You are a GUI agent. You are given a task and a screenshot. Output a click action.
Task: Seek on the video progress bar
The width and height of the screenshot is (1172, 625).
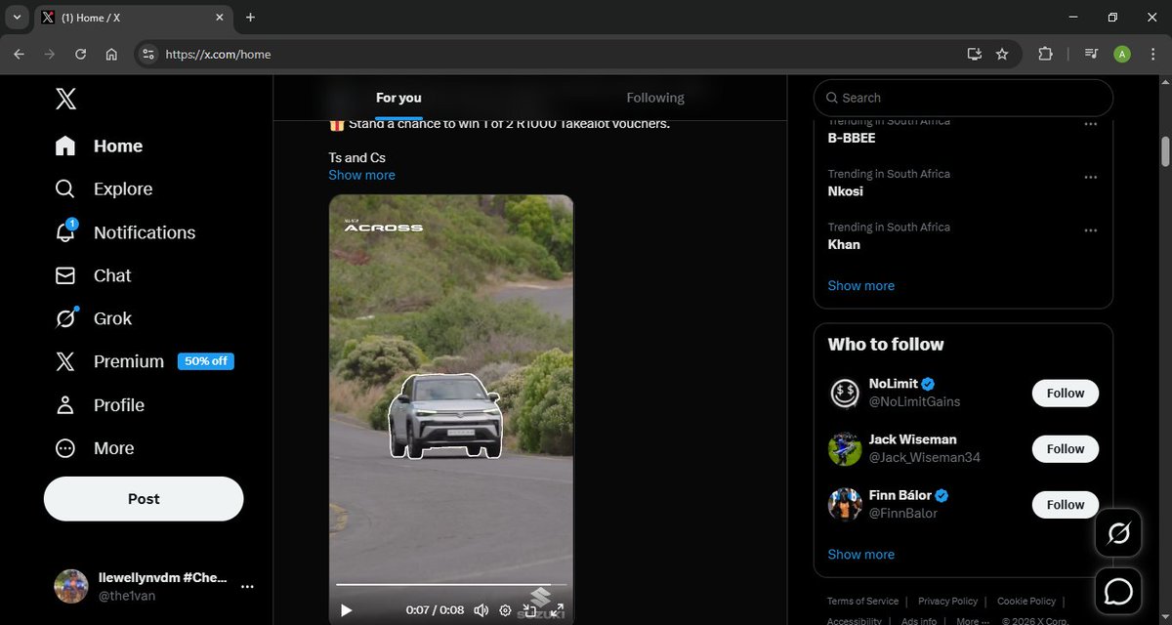(451, 585)
